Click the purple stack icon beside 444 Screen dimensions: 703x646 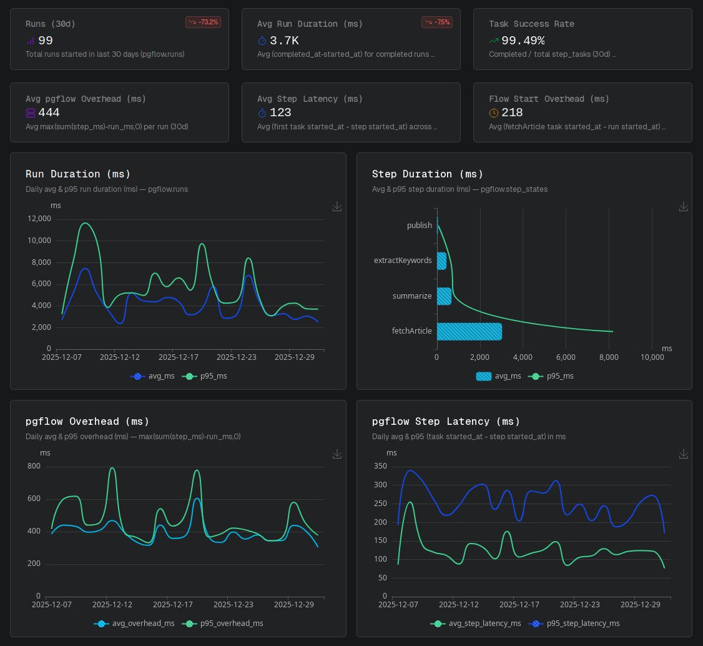[x=31, y=112]
